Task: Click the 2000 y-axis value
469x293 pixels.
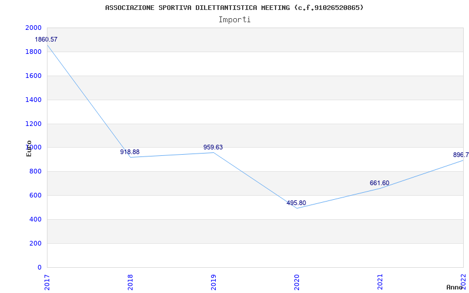Action: (x=33, y=28)
